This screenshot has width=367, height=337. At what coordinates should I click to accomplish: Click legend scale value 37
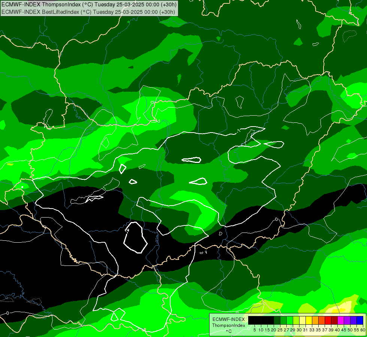pos(325,330)
